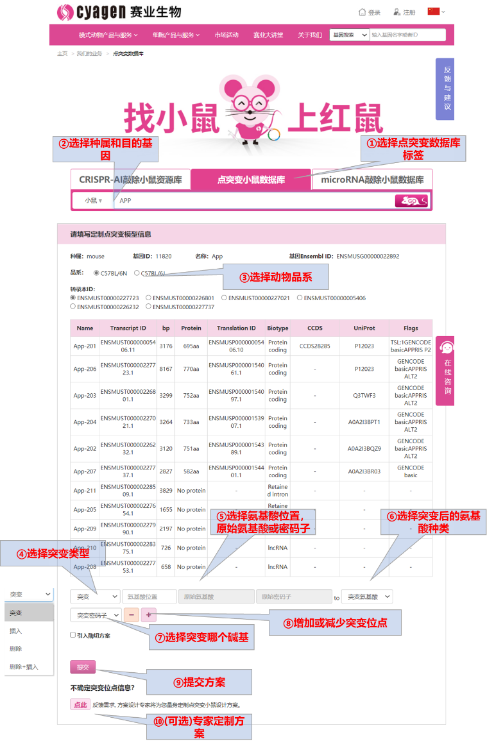Screen dimensions: 487x746
Task: Click the login (登录) home icon
Action: (x=363, y=12)
